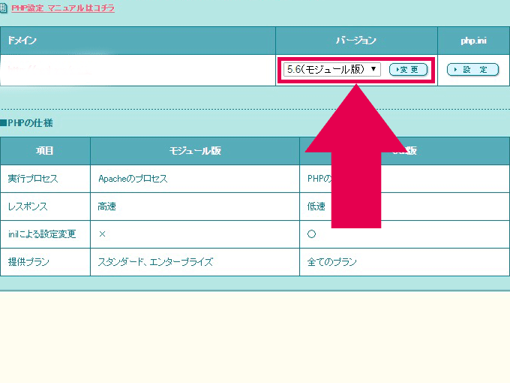Click the 項目 column header
Screen dimensions: 510x383
pyautogui.click(x=45, y=151)
